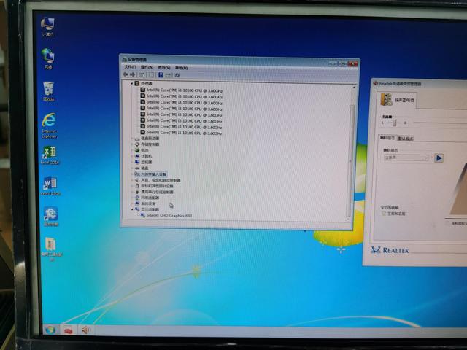The width and height of the screenshot is (467, 350).
Task: Open the 网络 Network desktop icon
Action: point(48,58)
